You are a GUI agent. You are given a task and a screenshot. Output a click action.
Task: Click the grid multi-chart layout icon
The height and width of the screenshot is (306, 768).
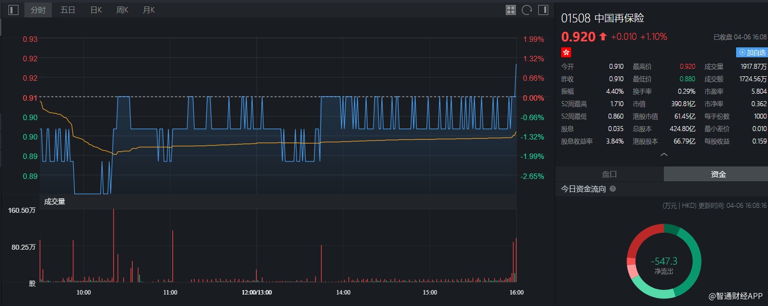[x=511, y=10]
